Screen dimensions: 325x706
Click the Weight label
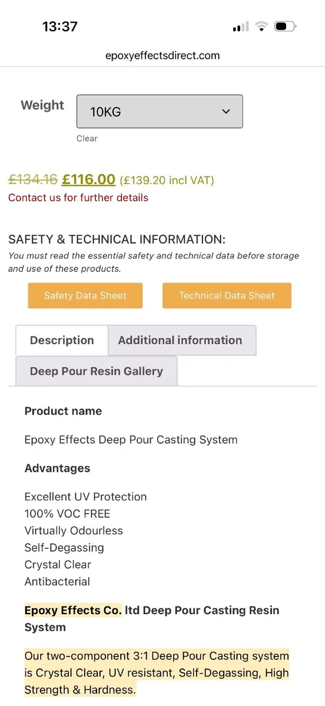pos(42,105)
